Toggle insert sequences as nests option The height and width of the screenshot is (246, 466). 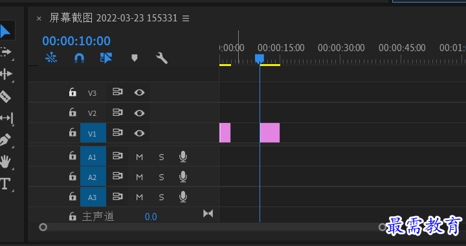click(x=51, y=58)
